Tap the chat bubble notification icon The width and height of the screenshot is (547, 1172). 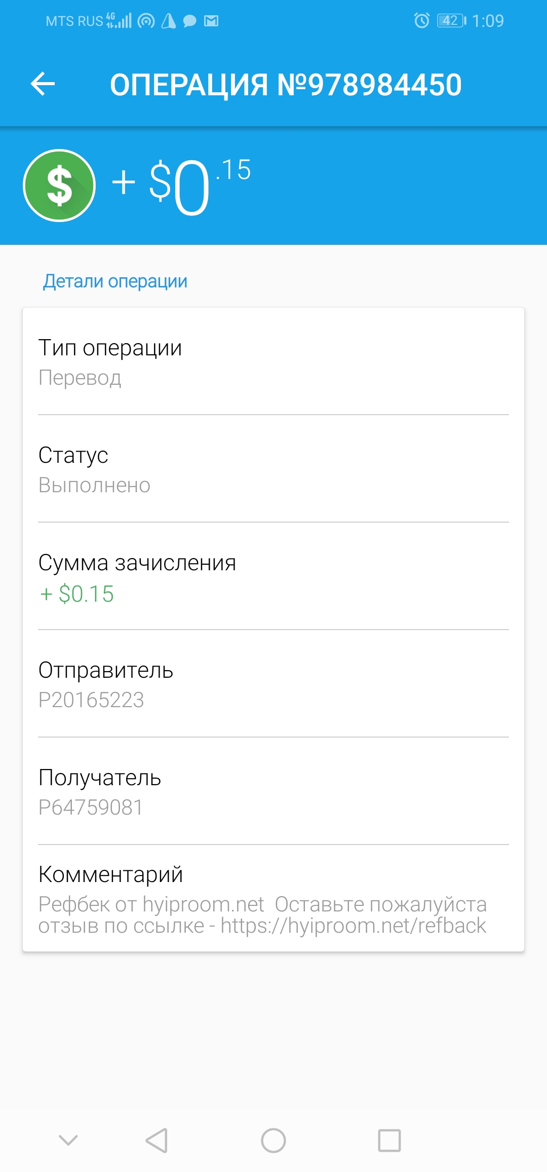pos(189,21)
